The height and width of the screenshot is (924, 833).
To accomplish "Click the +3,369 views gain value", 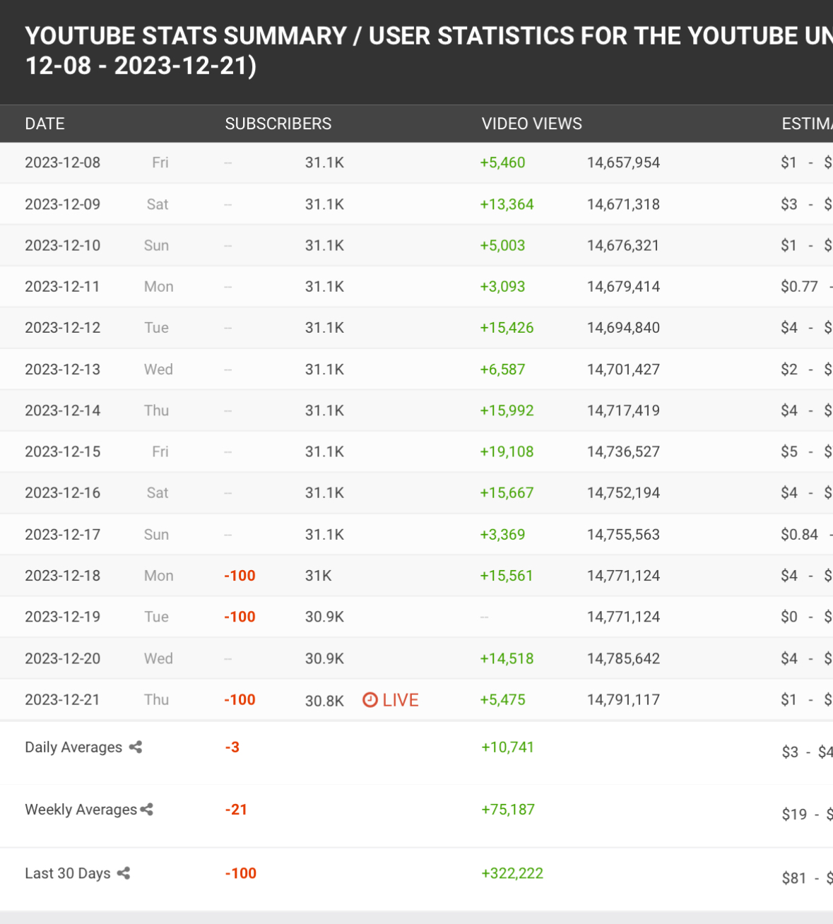I will (x=502, y=534).
